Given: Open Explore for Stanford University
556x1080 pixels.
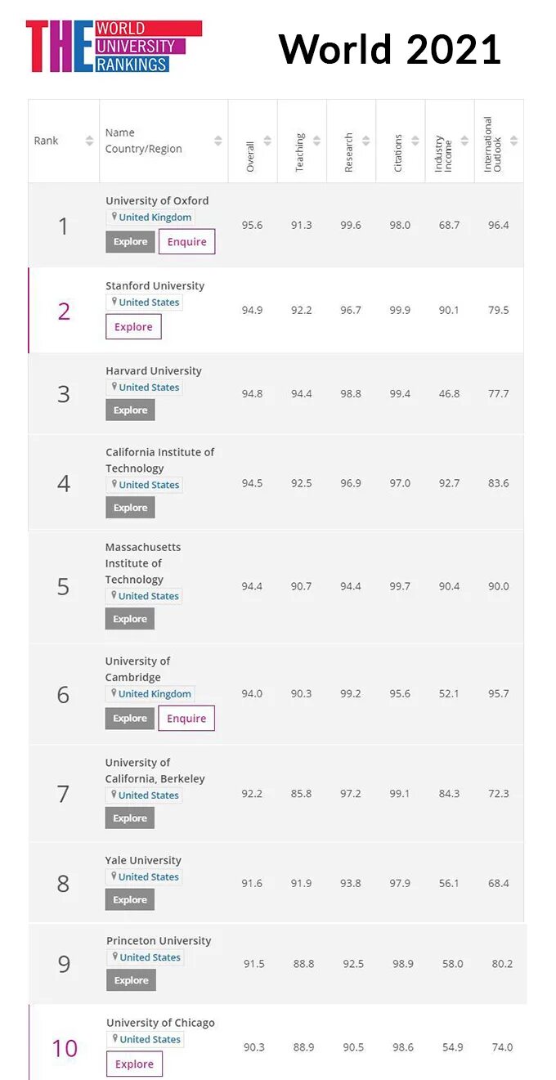Looking at the screenshot, I should pos(133,327).
